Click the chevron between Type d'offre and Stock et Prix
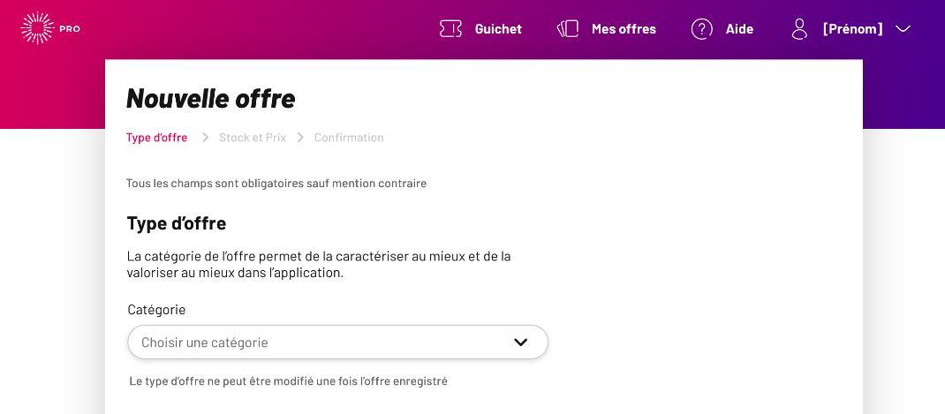Viewport: 945px width, 414px height. [x=206, y=138]
